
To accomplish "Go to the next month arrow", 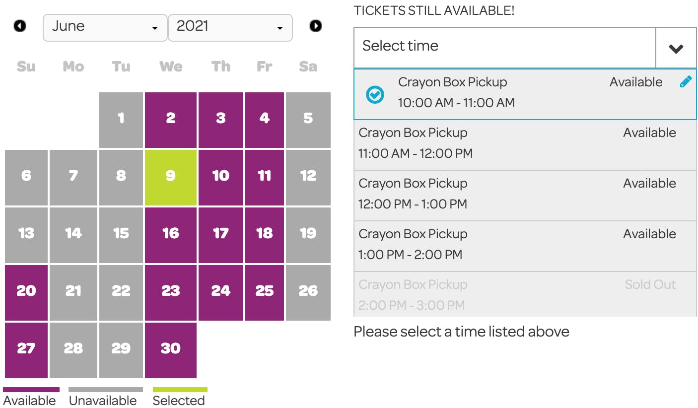I will (x=316, y=26).
